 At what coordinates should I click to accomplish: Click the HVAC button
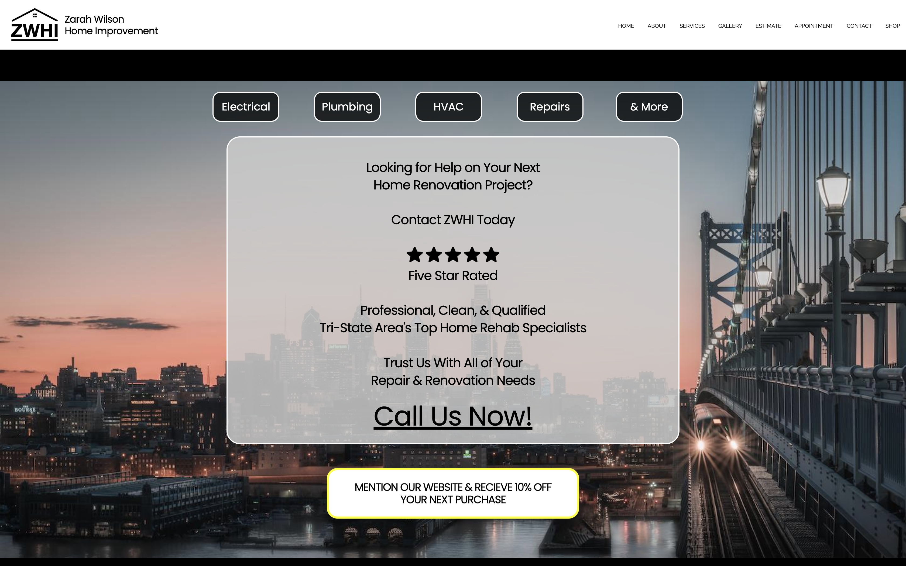448,107
